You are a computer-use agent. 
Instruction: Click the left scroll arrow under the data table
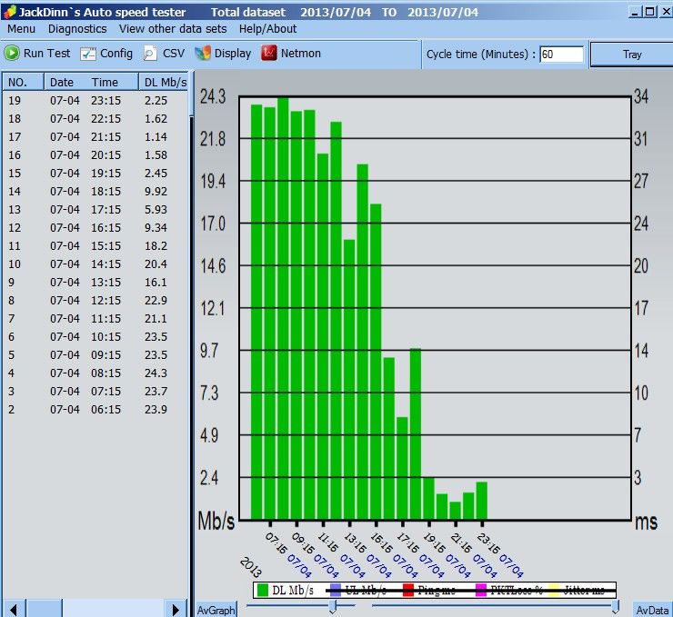14,609
